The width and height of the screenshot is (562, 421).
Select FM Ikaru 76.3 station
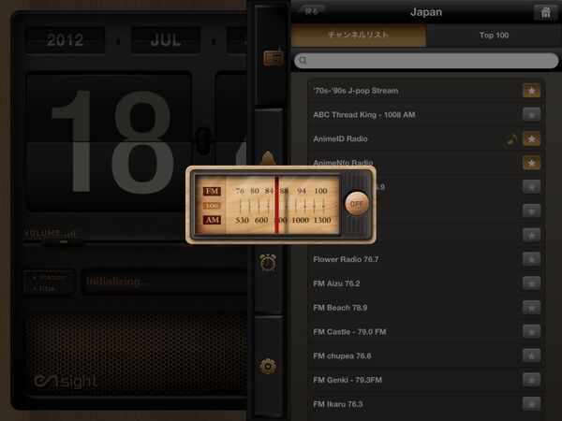(426, 404)
